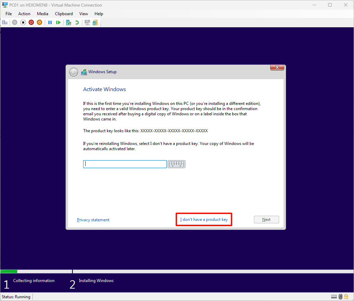Reset the VM with the green play-bar icon
Image resolution: width=354 pixels, height=301 pixels.
point(58,22)
